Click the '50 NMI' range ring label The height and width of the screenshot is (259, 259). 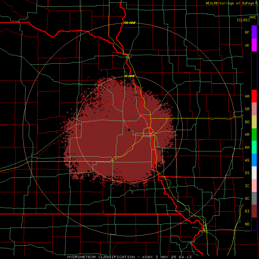tap(129, 76)
